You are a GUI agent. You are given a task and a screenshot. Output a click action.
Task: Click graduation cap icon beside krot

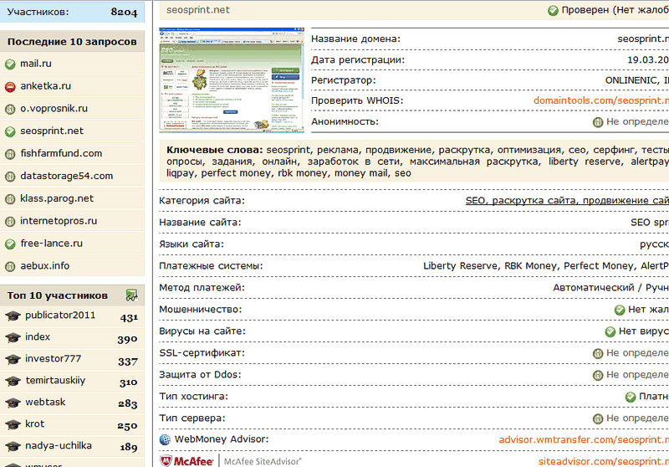point(13,425)
